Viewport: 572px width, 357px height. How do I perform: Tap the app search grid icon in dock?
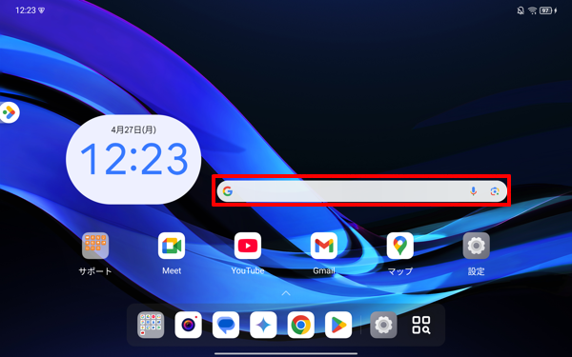tap(421, 325)
